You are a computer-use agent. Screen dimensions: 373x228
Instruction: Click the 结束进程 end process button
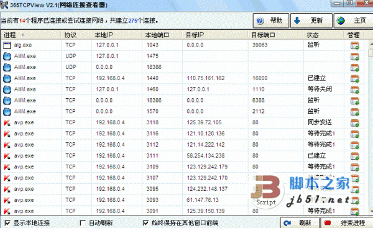click(347, 223)
